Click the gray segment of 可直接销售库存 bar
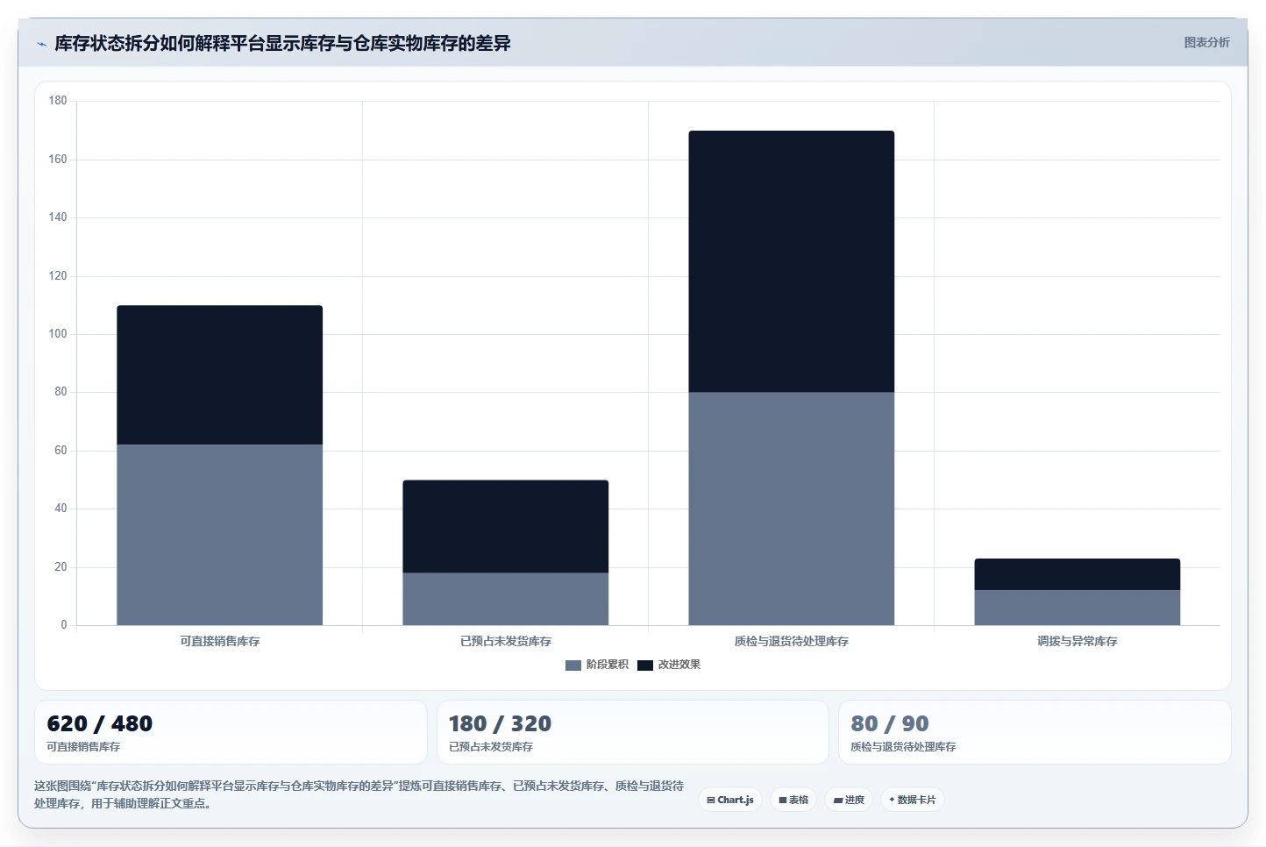The width and height of the screenshot is (1266, 847). (220, 535)
